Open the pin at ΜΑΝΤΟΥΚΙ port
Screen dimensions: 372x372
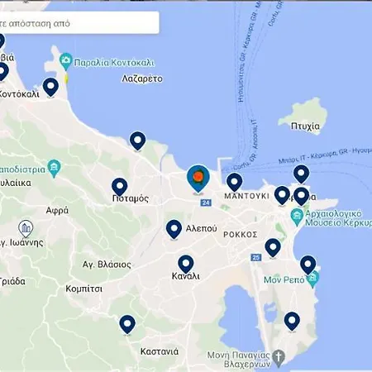(234, 182)
